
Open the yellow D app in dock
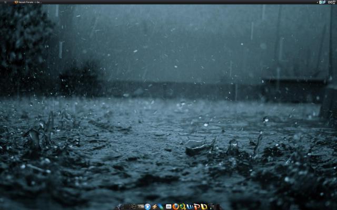(x=204, y=207)
